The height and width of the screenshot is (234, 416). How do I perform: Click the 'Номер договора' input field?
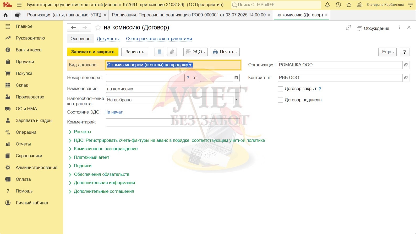point(145,78)
